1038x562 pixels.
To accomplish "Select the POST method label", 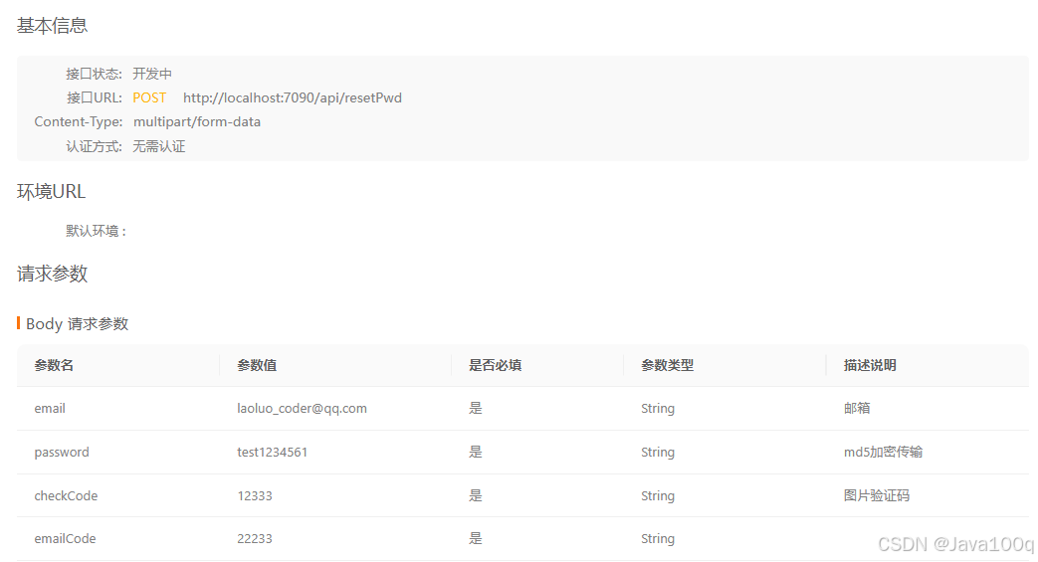I will tap(149, 97).
